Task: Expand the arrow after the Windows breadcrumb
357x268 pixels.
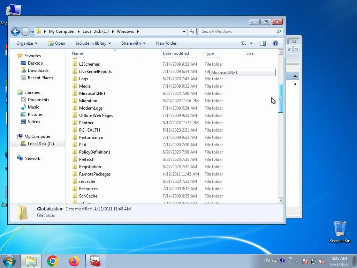Action: [x=138, y=31]
